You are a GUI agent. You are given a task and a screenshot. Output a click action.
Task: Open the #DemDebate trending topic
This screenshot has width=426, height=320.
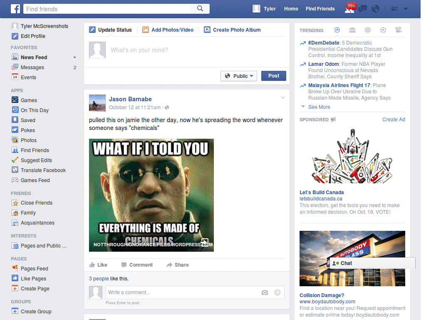click(324, 43)
